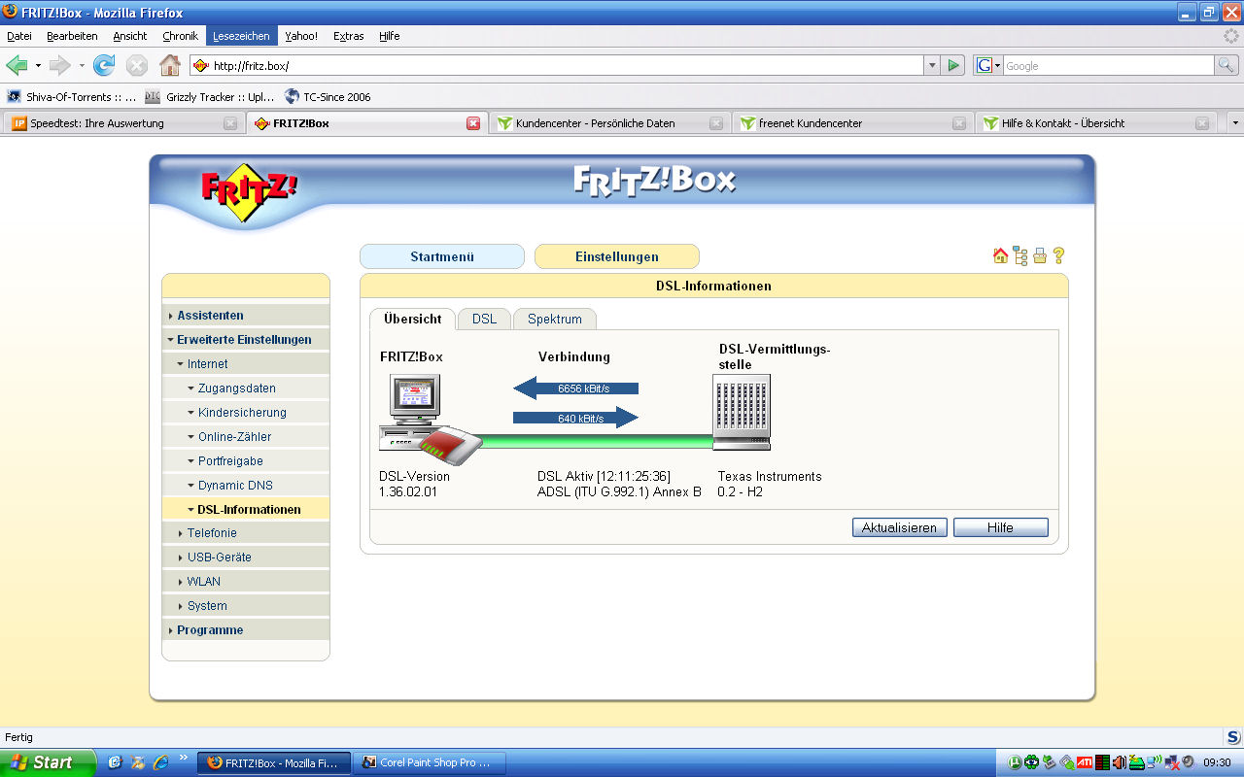The width and height of the screenshot is (1244, 777).
Task: Switch to Speedtest: Ihre Auswertung tab
Action: click(122, 123)
